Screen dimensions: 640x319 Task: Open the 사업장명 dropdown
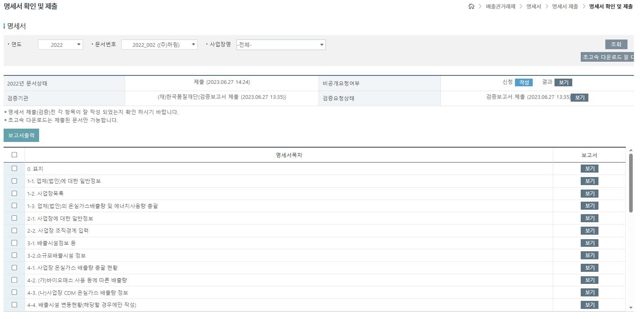coord(281,45)
